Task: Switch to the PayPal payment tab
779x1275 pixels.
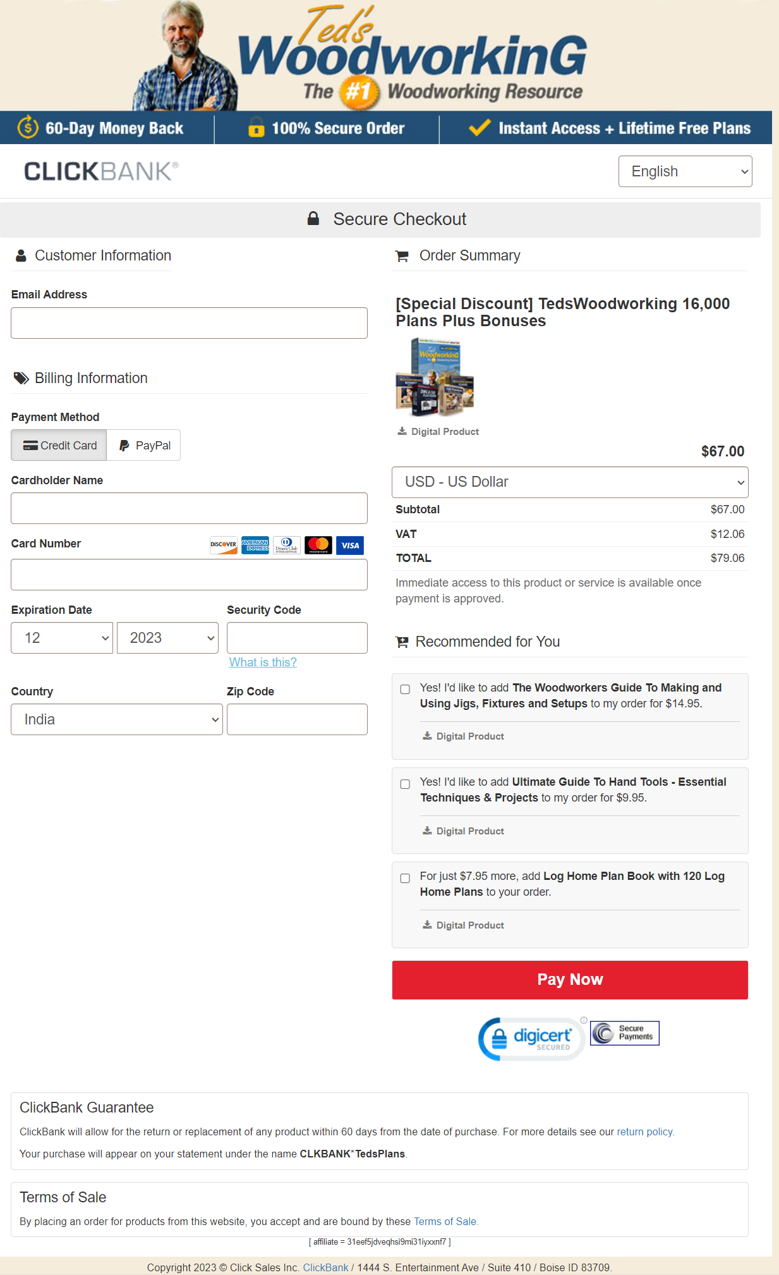Action: [x=143, y=445]
